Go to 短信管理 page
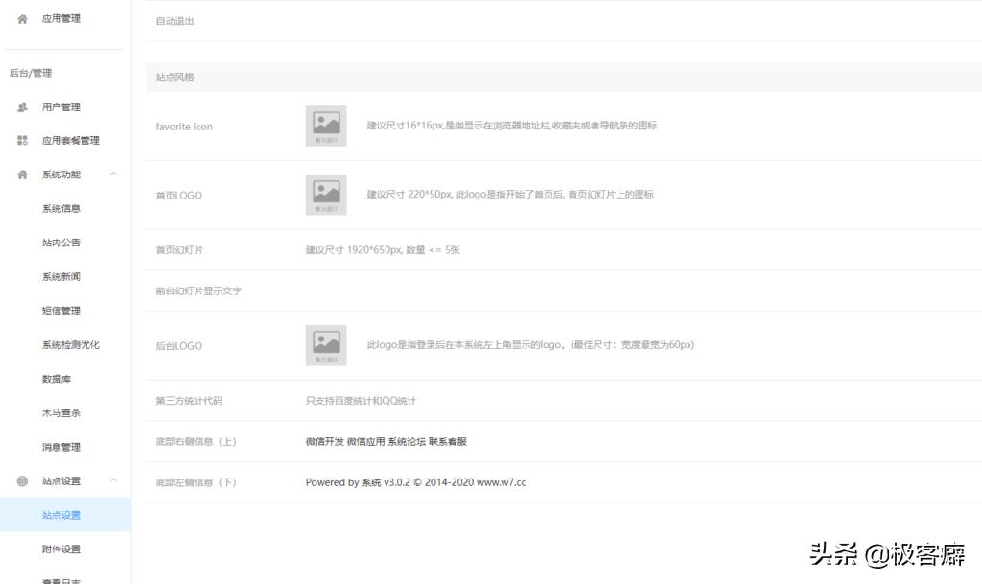Viewport: 982px width, 584px height. point(60,311)
